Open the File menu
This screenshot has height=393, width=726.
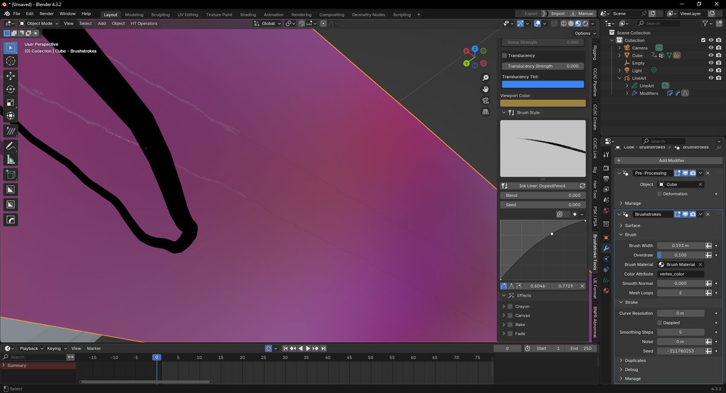click(x=16, y=13)
